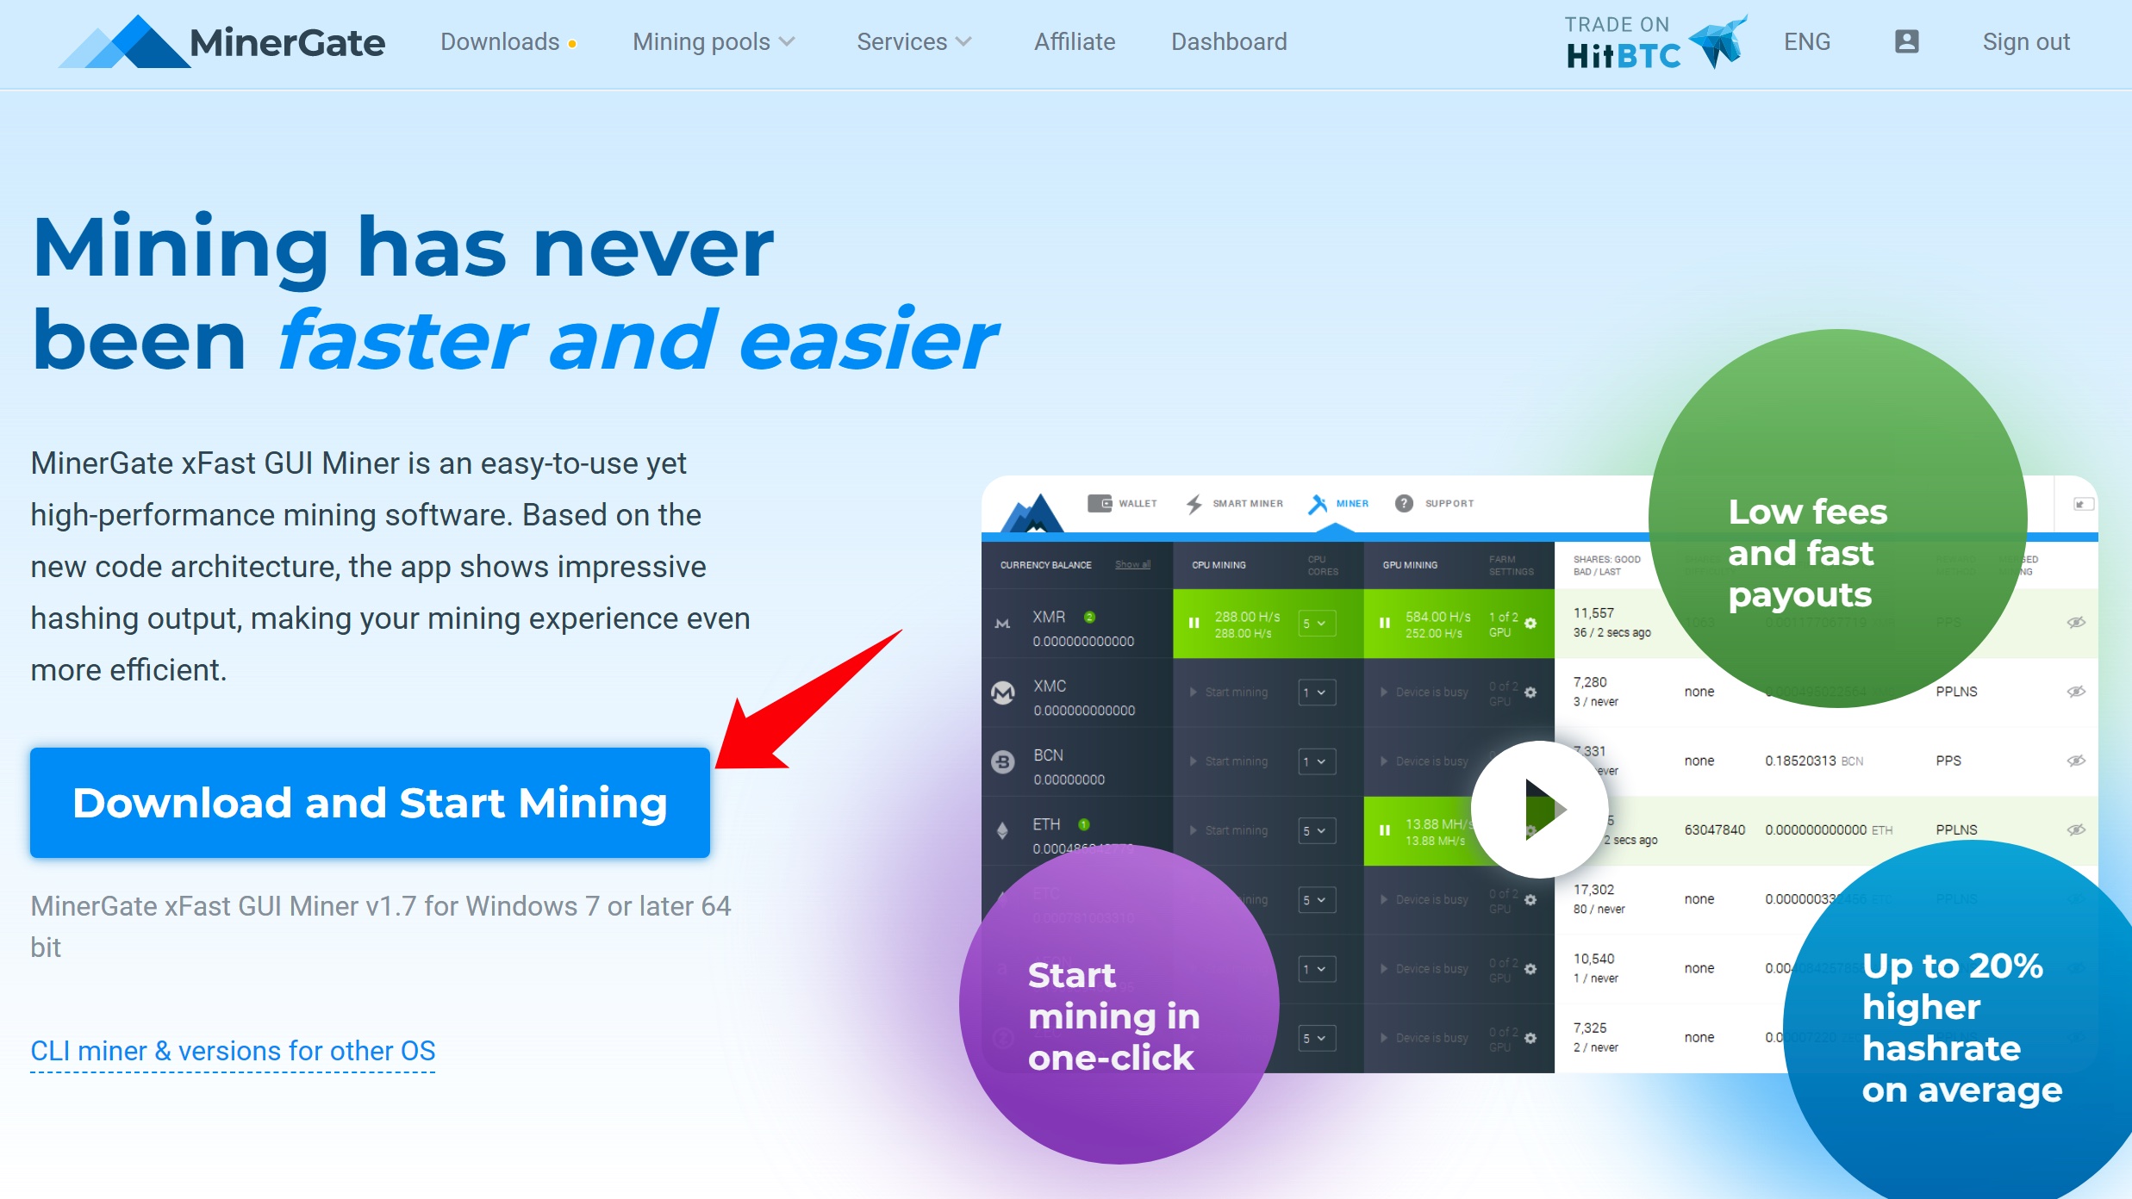
Task: Click Download and Start Mining button
Action: [369, 802]
